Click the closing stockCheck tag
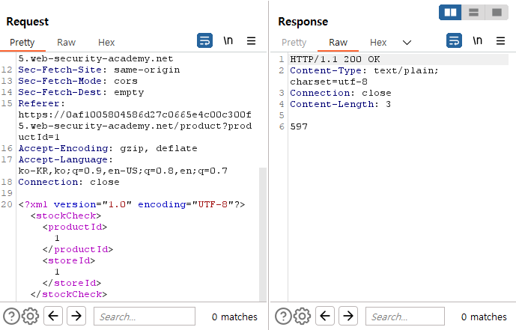Image resolution: width=516 pixels, height=330 pixels. pos(69,294)
